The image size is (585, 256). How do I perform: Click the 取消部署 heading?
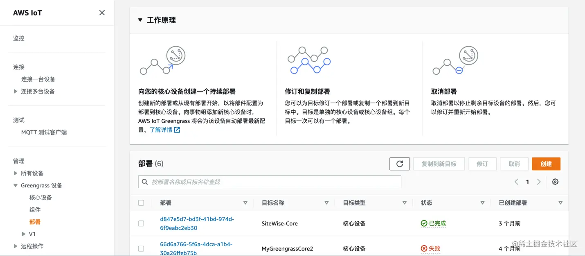(x=444, y=91)
